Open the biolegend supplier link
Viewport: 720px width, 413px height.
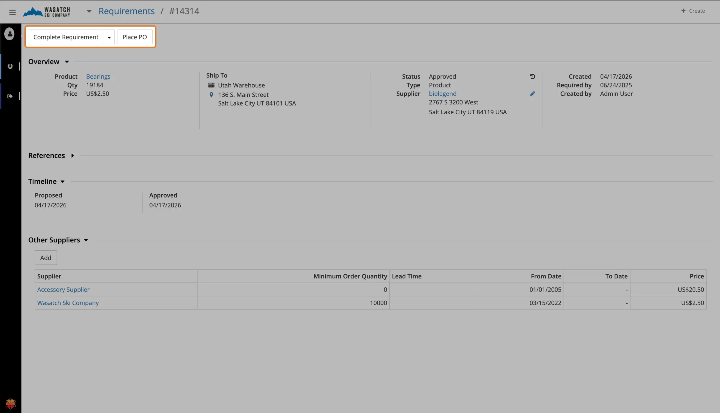443,93
